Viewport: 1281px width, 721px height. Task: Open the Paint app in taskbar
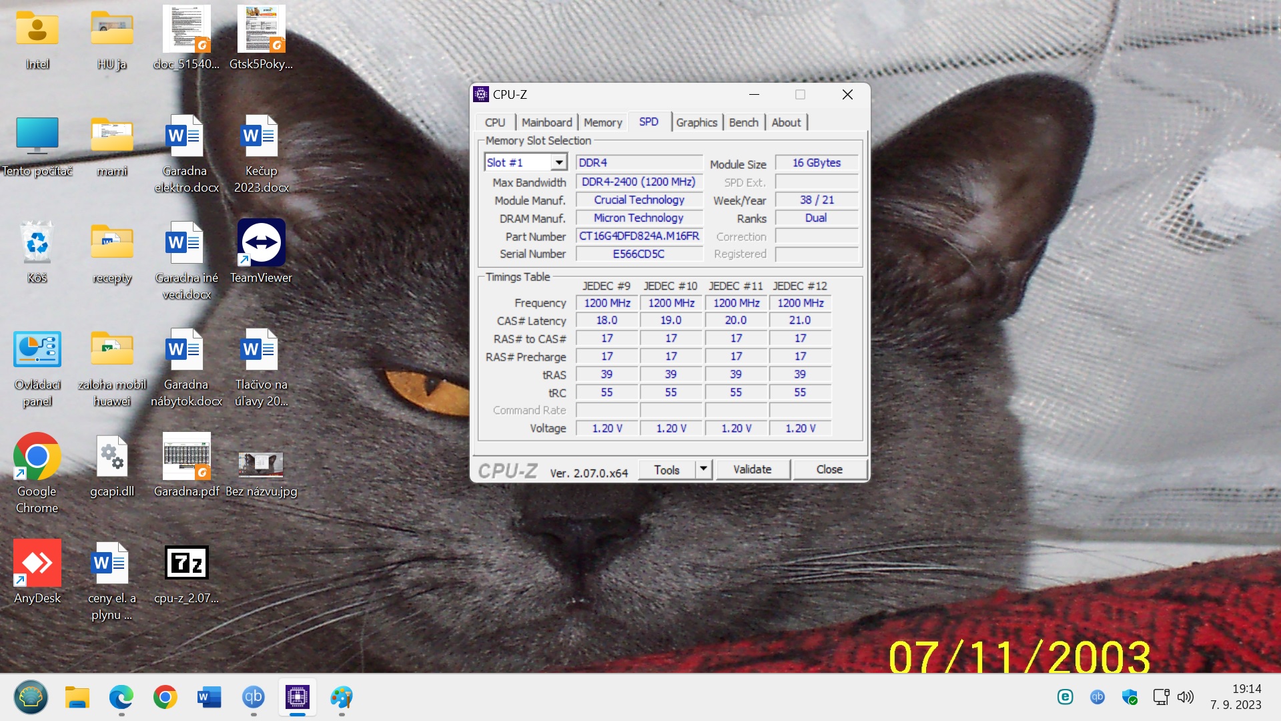pos(341,698)
